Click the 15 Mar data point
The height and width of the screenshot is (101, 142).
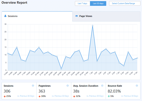coord(17,47)
